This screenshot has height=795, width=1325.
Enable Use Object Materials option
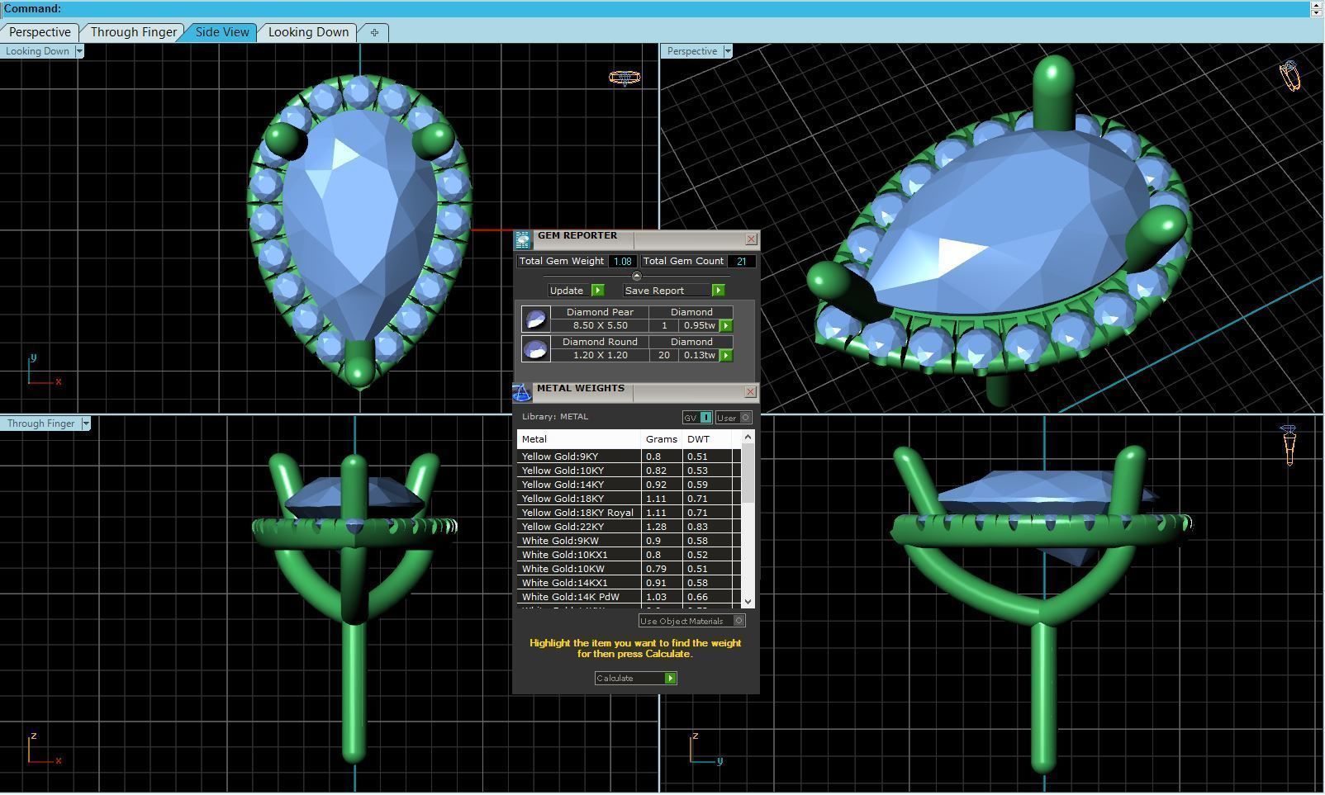(x=692, y=621)
